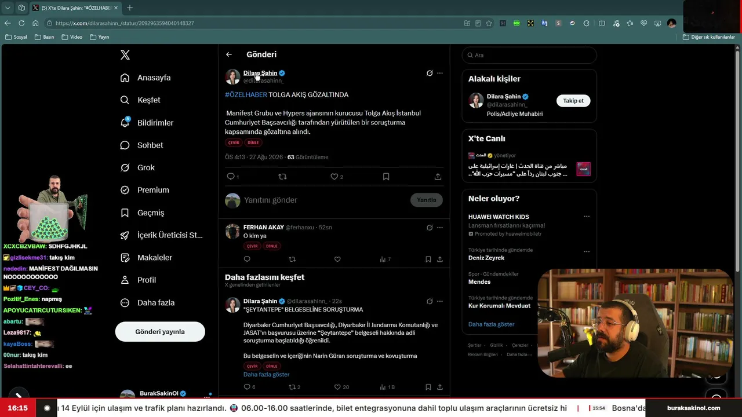This screenshot has height=417, width=742.
Task: Open more options on FERHAN AKAY's reply
Action: (x=440, y=228)
